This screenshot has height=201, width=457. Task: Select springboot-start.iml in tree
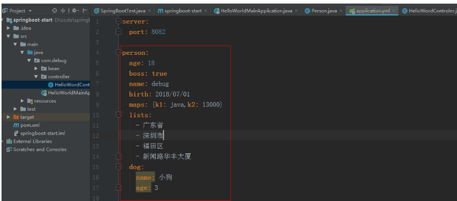pos(43,133)
